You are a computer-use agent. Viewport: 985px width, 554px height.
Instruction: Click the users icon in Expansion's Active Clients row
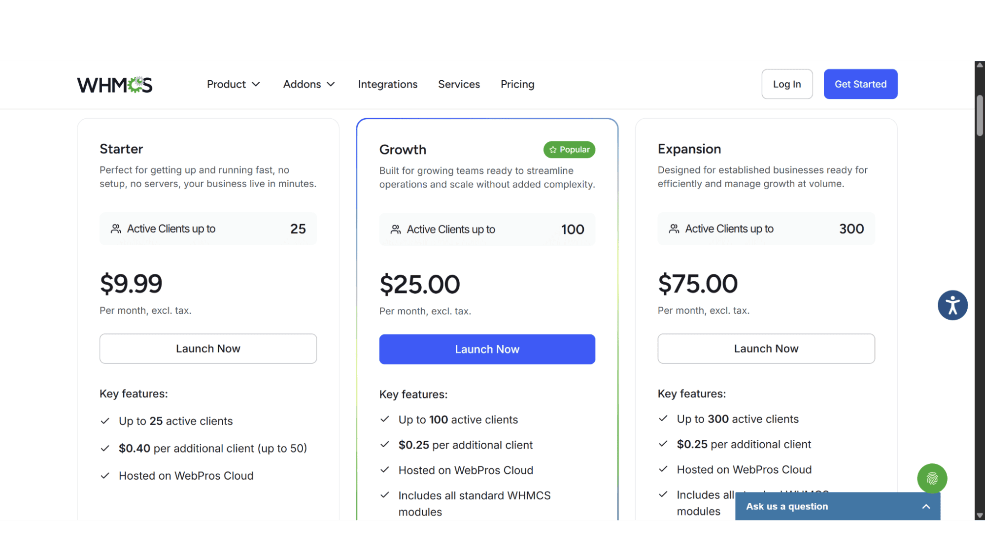(674, 229)
